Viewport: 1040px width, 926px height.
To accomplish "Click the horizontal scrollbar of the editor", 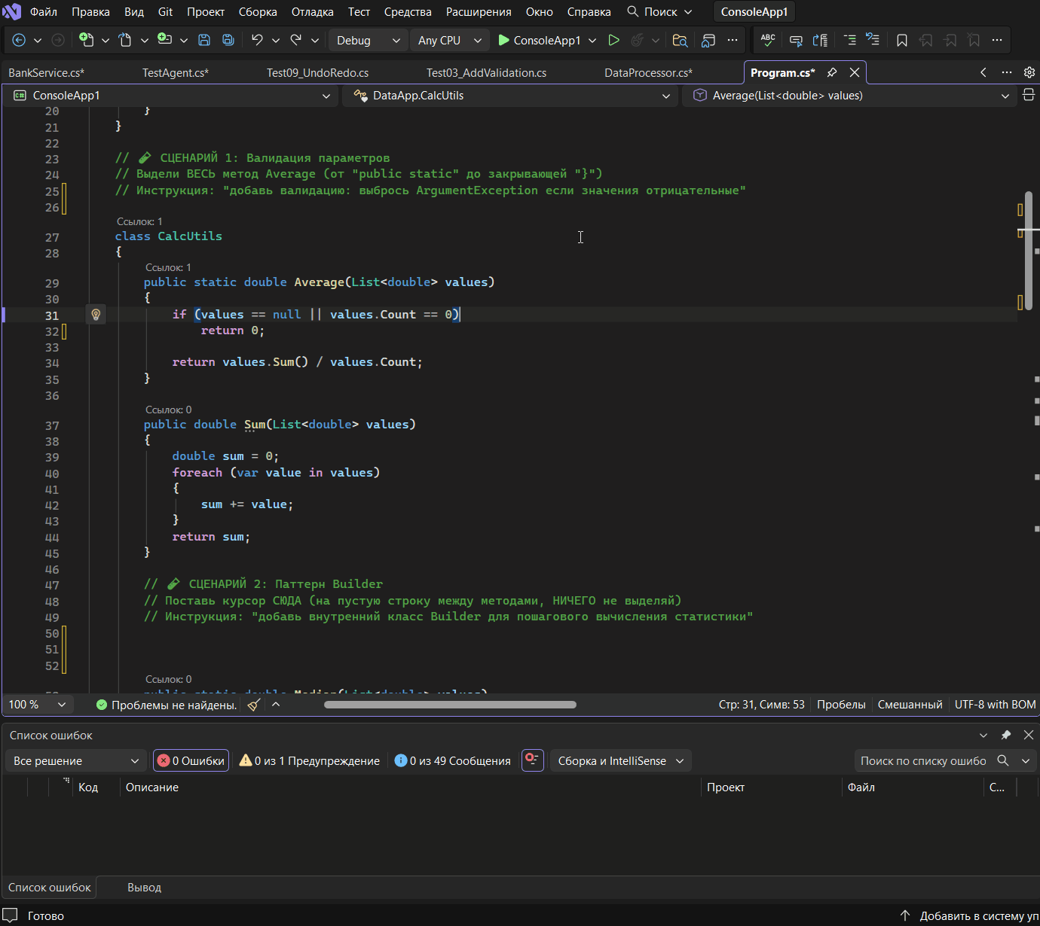I will (450, 705).
